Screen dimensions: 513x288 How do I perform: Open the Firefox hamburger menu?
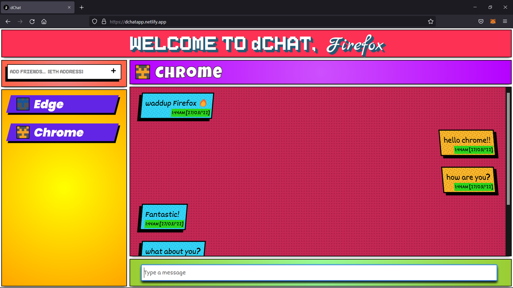point(505,22)
